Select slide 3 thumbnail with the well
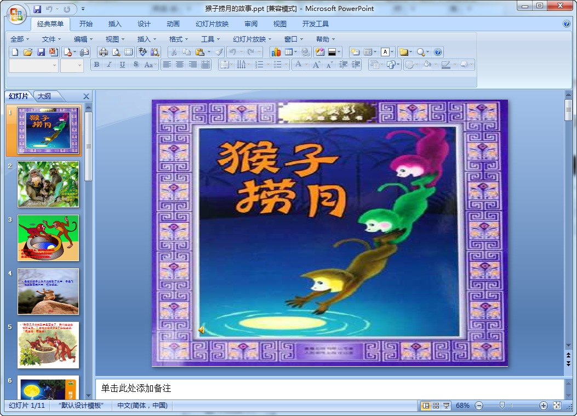The image size is (577, 416). [48, 238]
